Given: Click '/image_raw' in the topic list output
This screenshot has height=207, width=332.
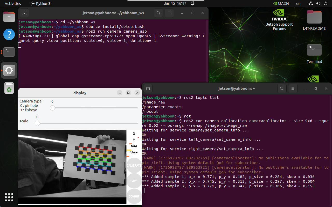Looking at the screenshot, I should click(154, 102).
